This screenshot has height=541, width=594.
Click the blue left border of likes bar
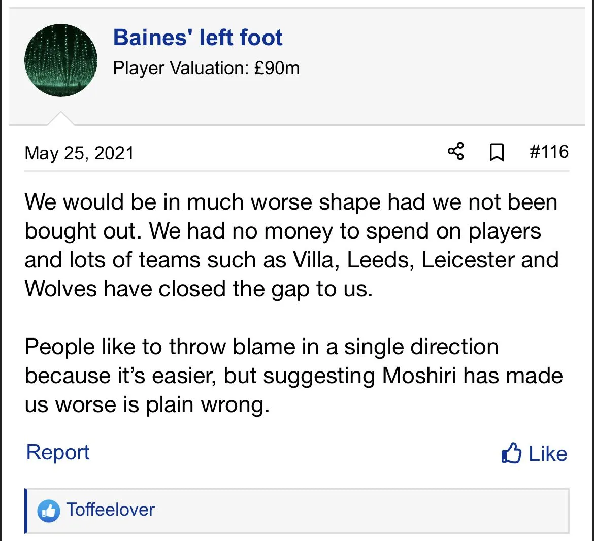tap(25, 511)
